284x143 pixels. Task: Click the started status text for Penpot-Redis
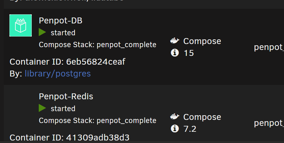(x=63, y=109)
